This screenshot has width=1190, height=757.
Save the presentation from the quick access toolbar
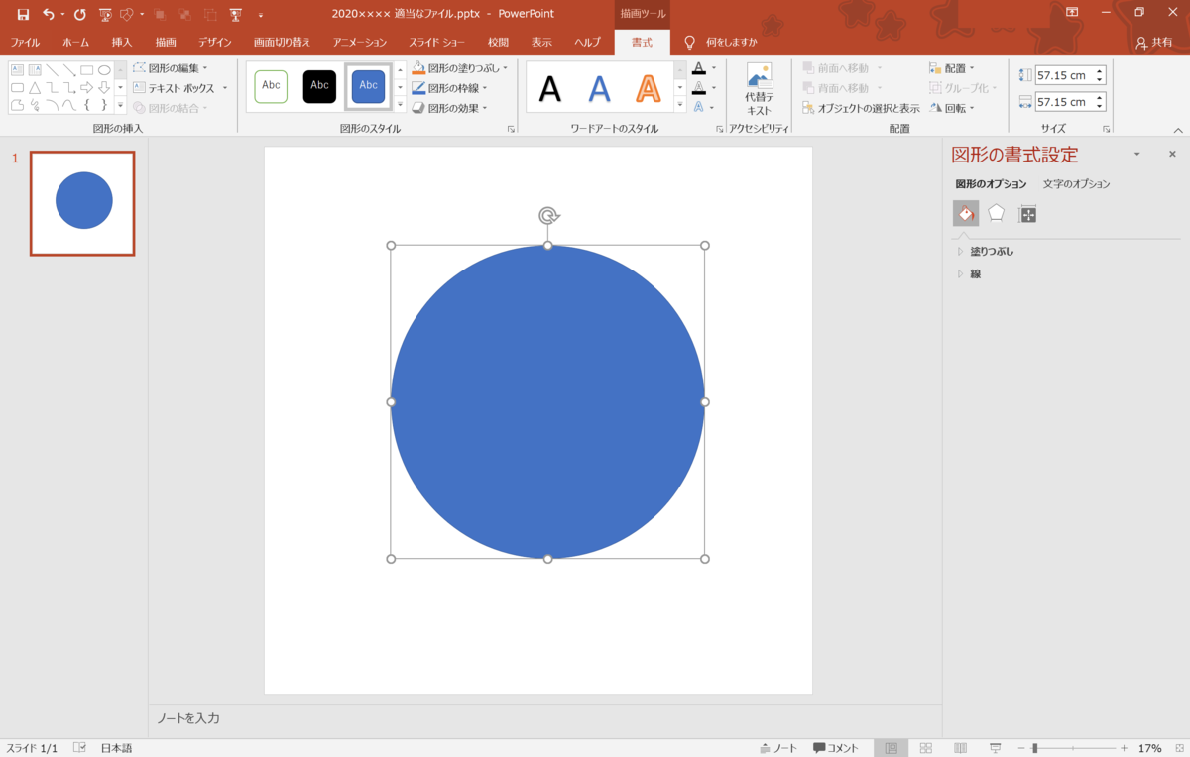pos(23,14)
